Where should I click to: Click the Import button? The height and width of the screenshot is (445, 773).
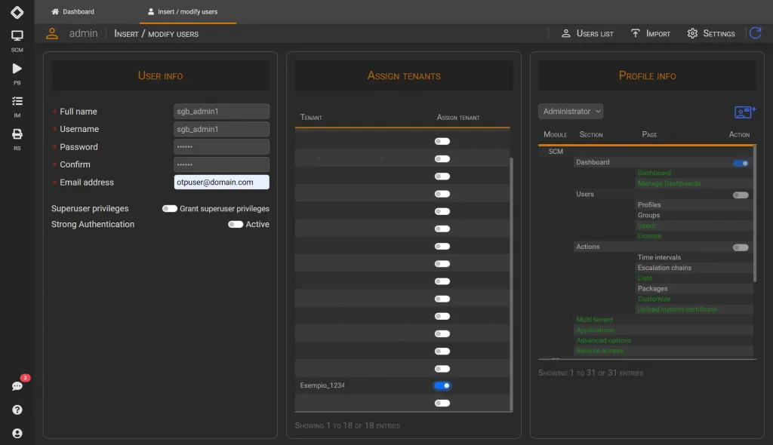click(x=650, y=33)
